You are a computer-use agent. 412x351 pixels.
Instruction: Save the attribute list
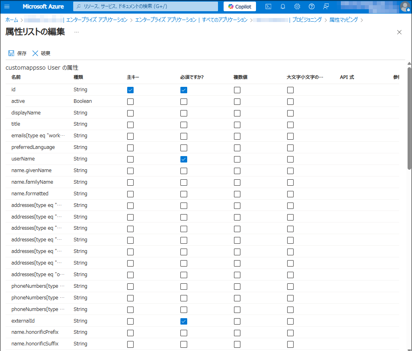(17, 53)
